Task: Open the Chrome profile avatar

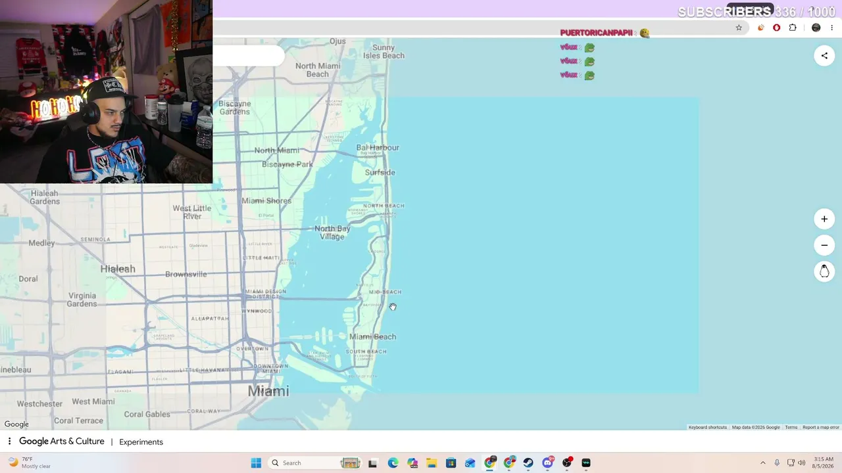Action: (816, 28)
